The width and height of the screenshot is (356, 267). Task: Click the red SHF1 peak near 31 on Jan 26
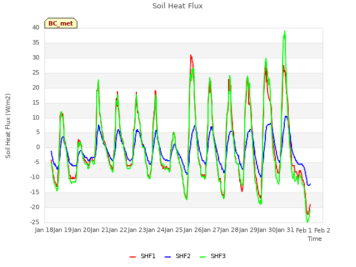pos(191,55)
